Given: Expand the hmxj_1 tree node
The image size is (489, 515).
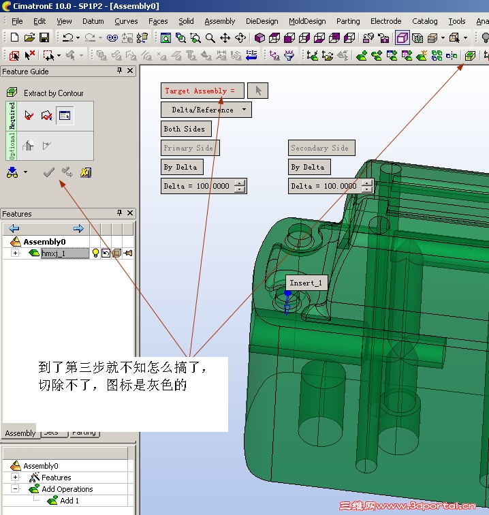Looking at the screenshot, I should coord(15,253).
